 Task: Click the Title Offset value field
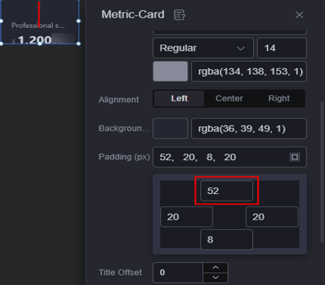(x=178, y=273)
